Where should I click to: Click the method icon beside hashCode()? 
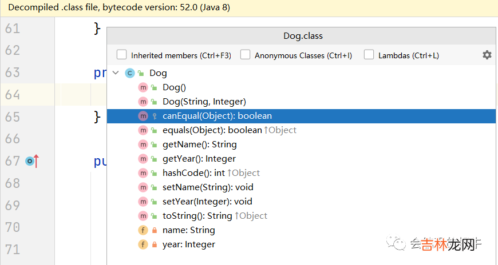coord(143,173)
